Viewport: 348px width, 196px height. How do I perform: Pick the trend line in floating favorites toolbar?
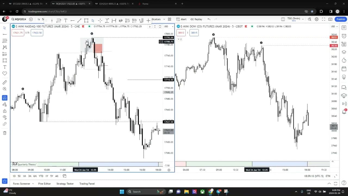click(79, 20)
